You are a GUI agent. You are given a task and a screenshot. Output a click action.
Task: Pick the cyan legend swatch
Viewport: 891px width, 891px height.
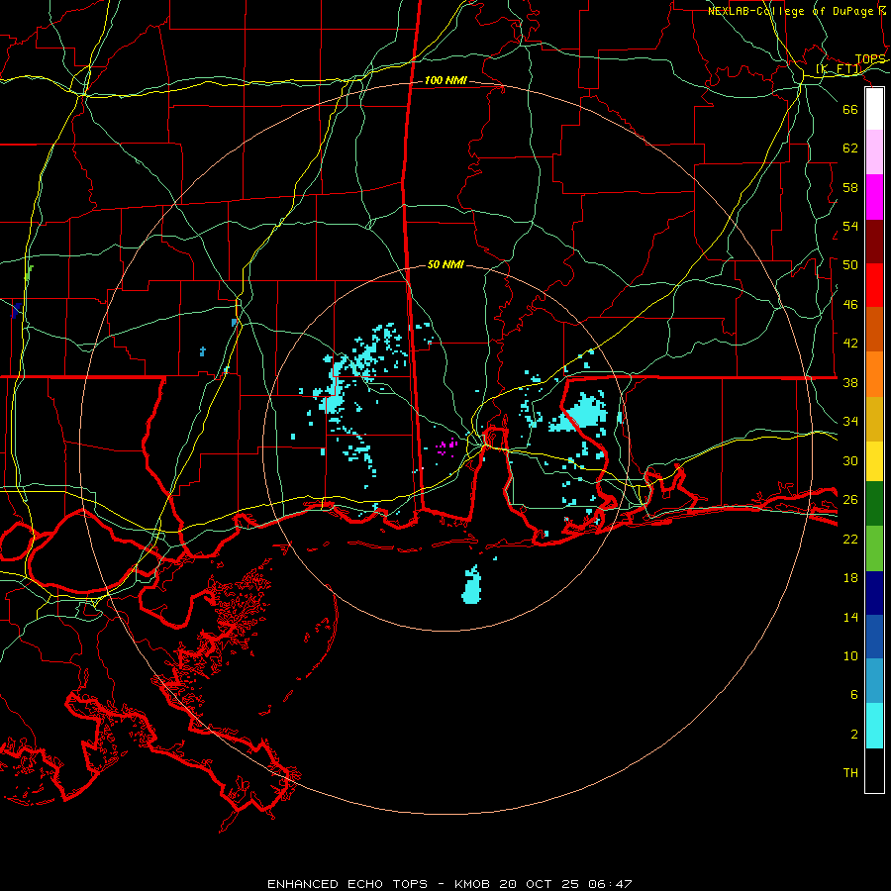click(x=874, y=726)
